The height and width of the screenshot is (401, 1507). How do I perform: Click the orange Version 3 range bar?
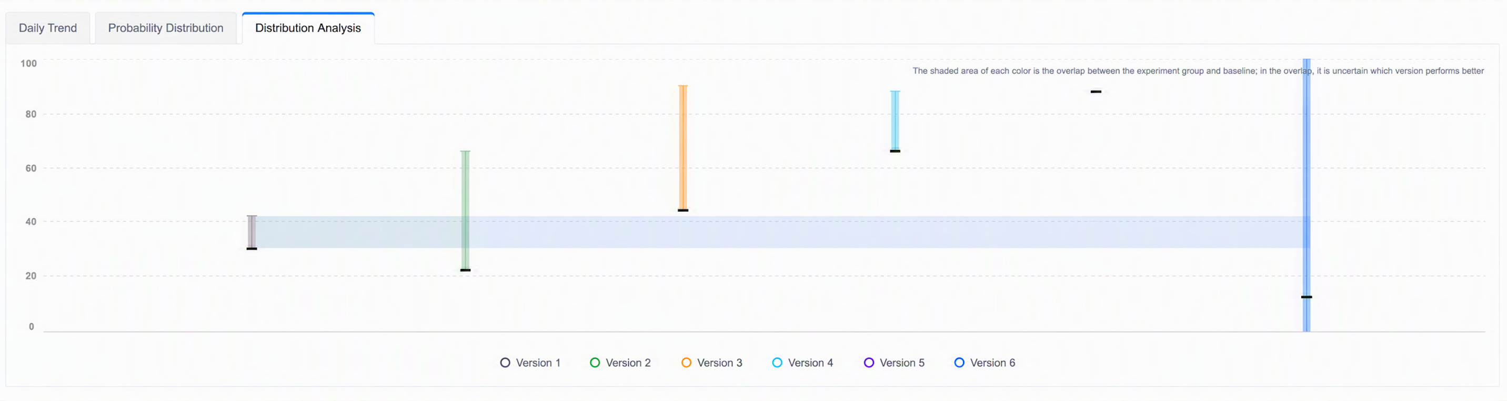682,147
